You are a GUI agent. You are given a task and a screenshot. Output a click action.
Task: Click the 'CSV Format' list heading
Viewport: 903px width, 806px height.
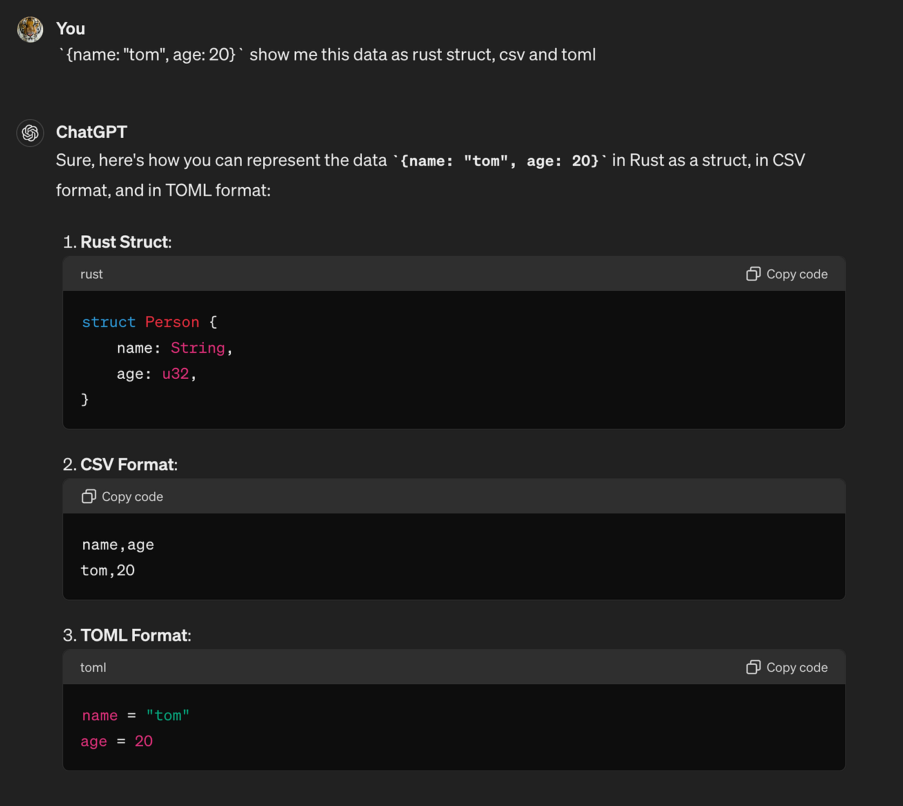pyautogui.click(x=128, y=465)
